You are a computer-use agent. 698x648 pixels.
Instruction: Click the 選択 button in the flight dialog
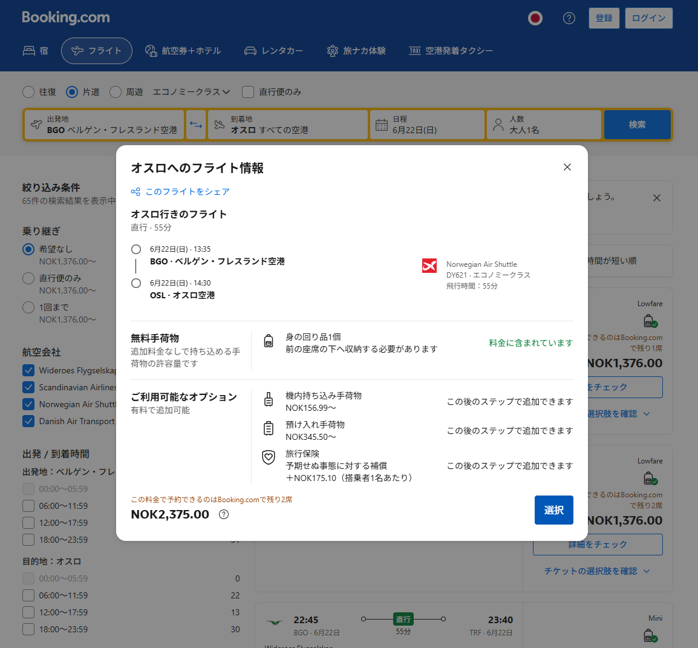(553, 510)
